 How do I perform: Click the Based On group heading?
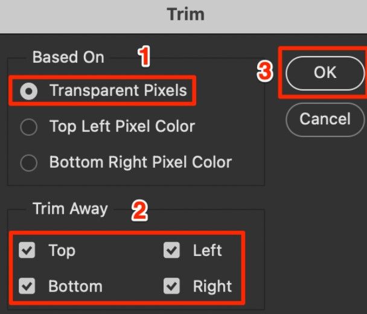[68, 57]
